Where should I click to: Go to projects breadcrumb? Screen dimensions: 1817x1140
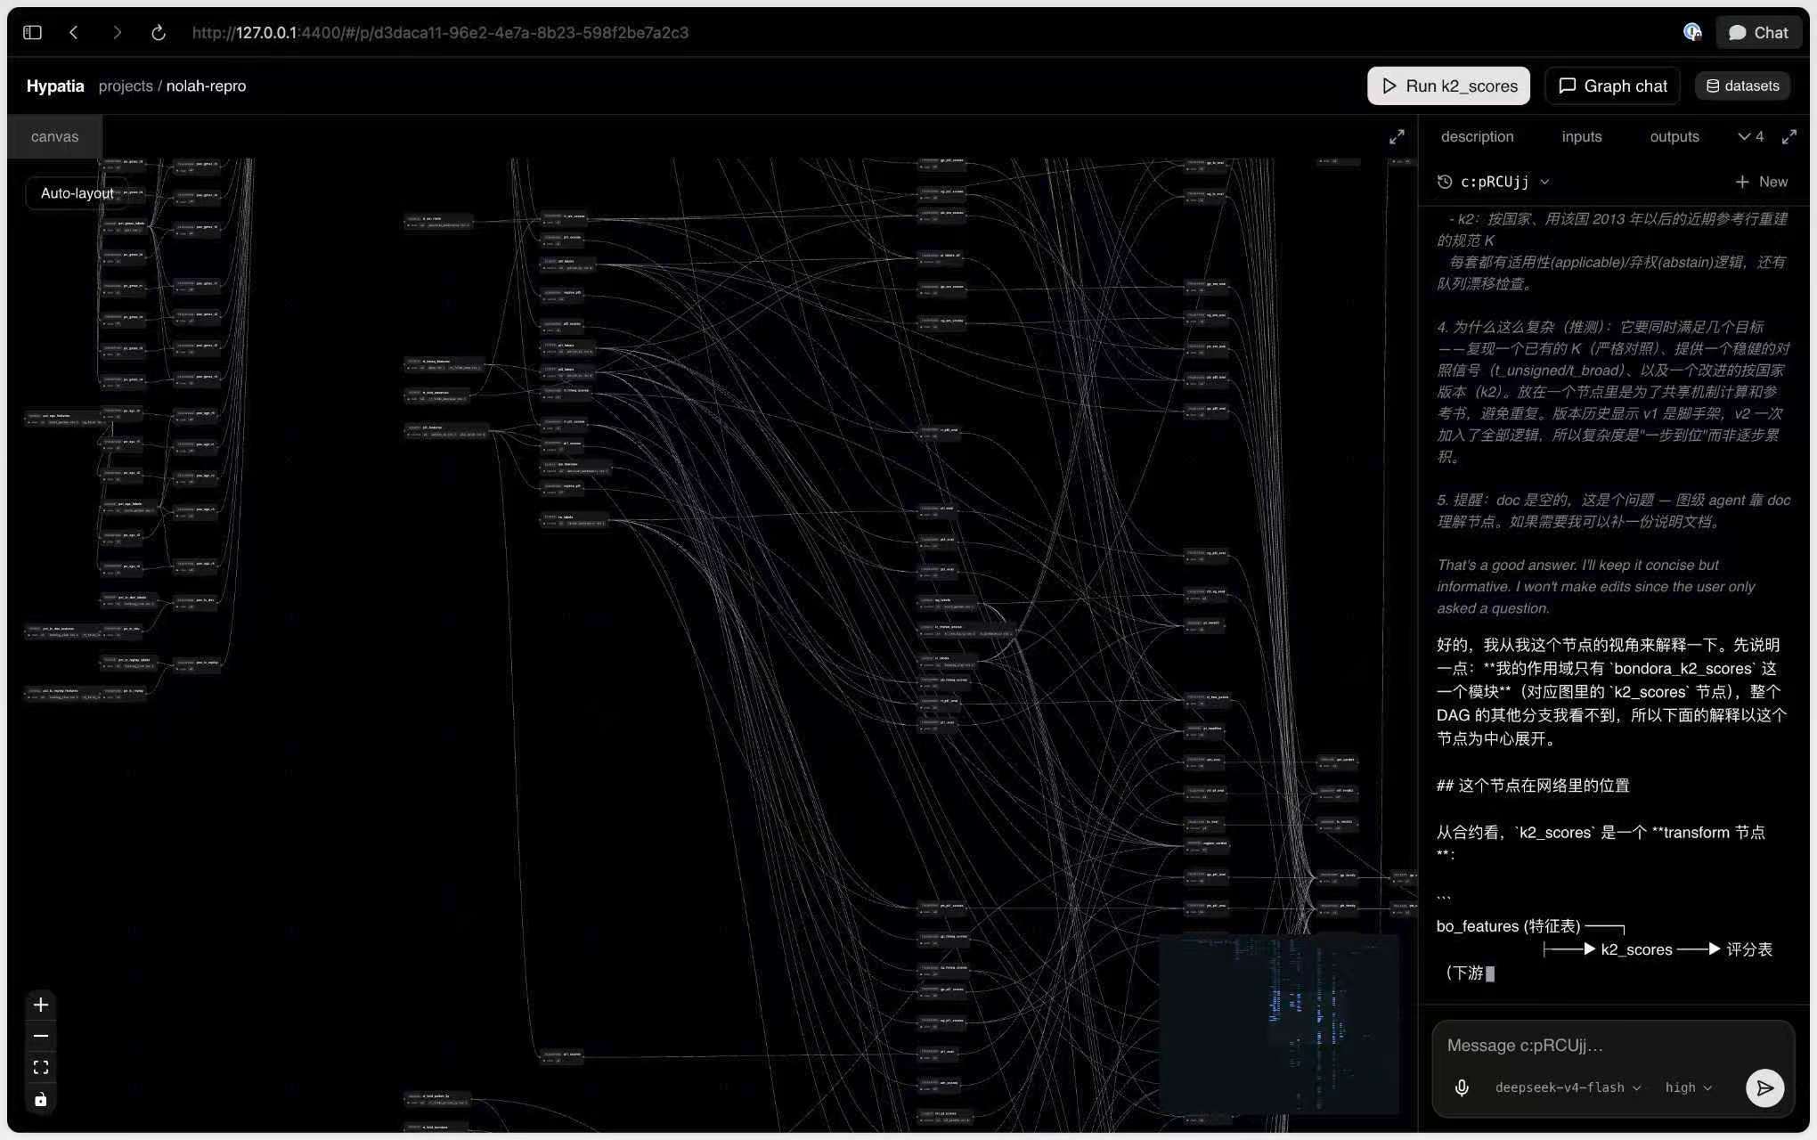(x=126, y=86)
